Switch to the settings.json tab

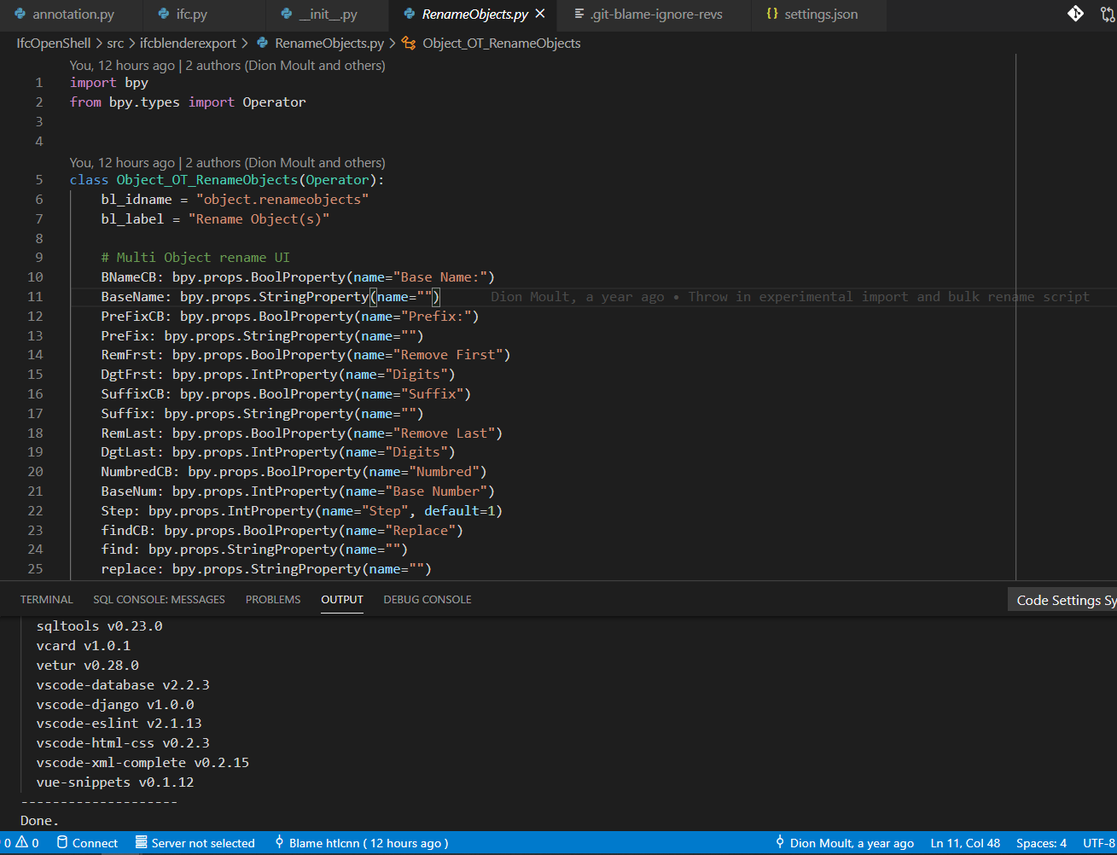click(x=812, y=14)
